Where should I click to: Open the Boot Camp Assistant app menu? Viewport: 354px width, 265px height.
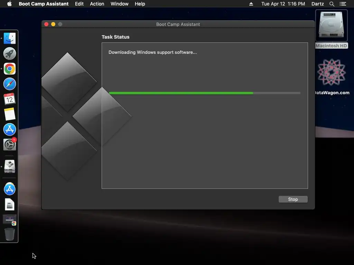[x=44, y=4]
